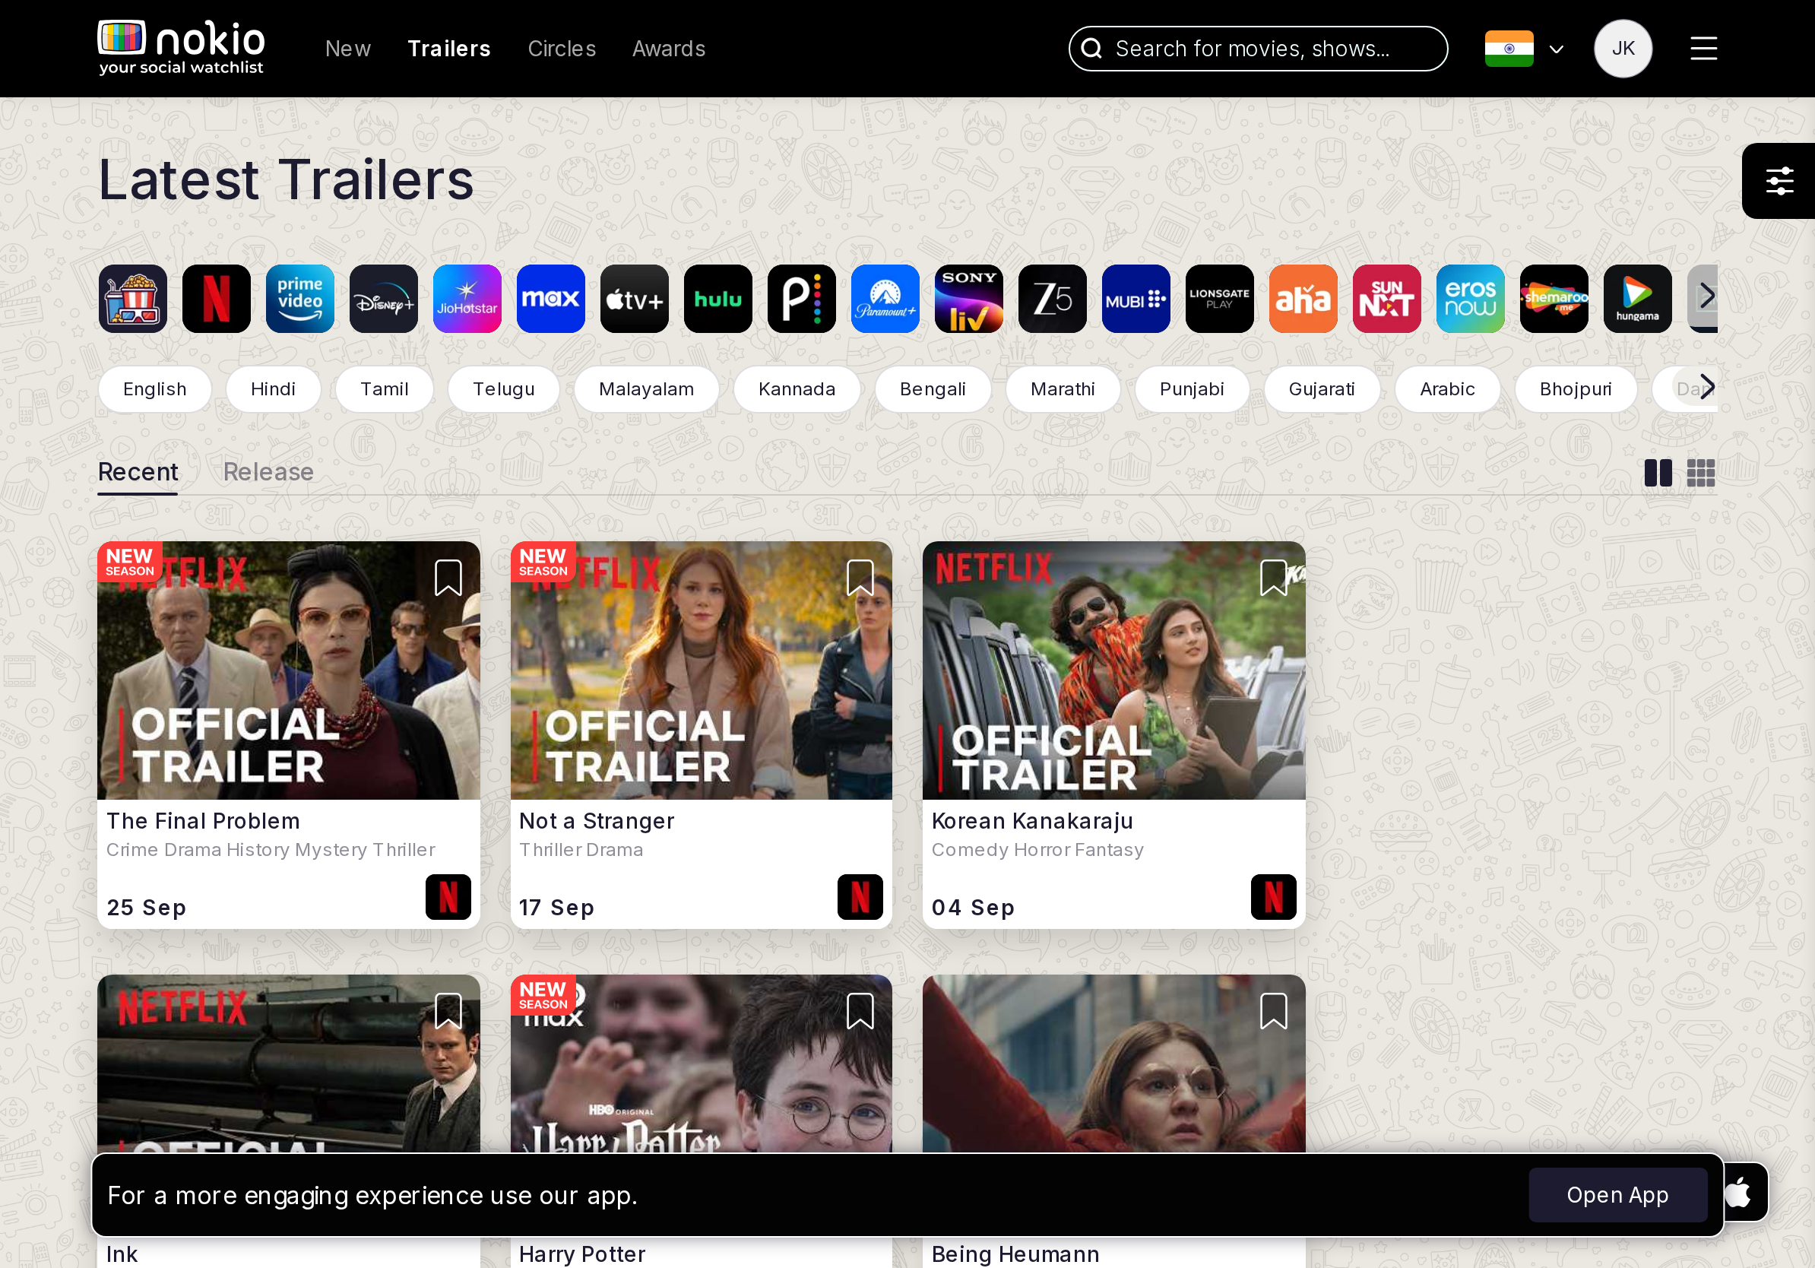The image size is (1815, 1268).
Task: Open the New navigation item
Action: click(x=348, y=49)
